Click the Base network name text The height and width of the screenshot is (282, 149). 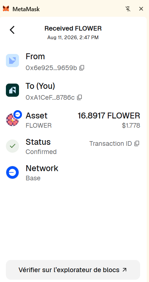coord(33,178)
